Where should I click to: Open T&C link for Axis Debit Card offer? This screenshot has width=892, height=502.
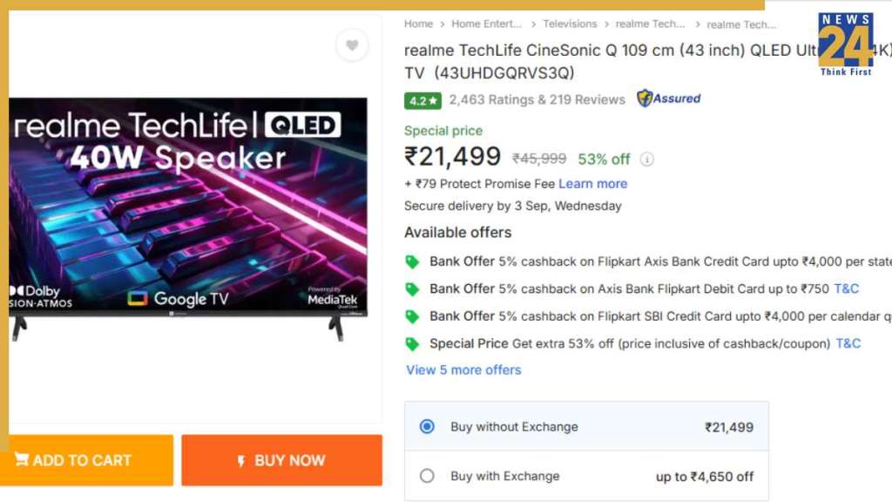(846, 288)
